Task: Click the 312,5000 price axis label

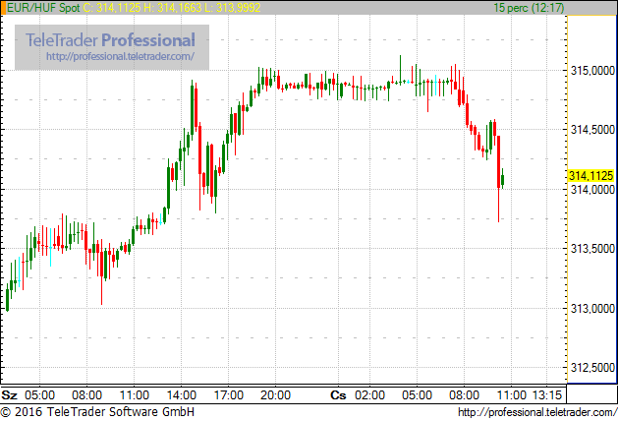Action: [592, 368]
